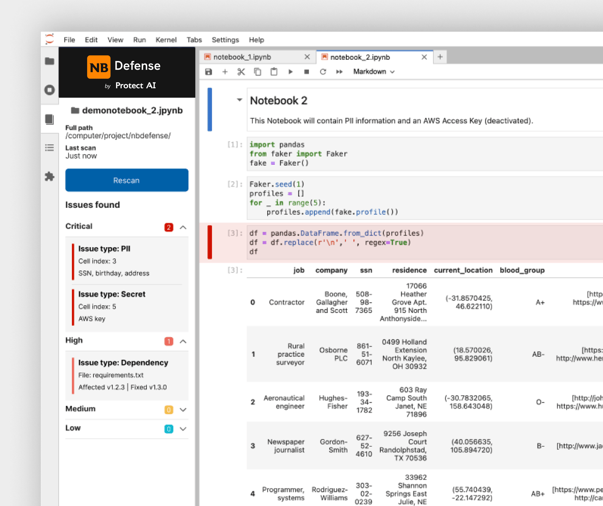Copy the selected cell

[x=257, y=72]
